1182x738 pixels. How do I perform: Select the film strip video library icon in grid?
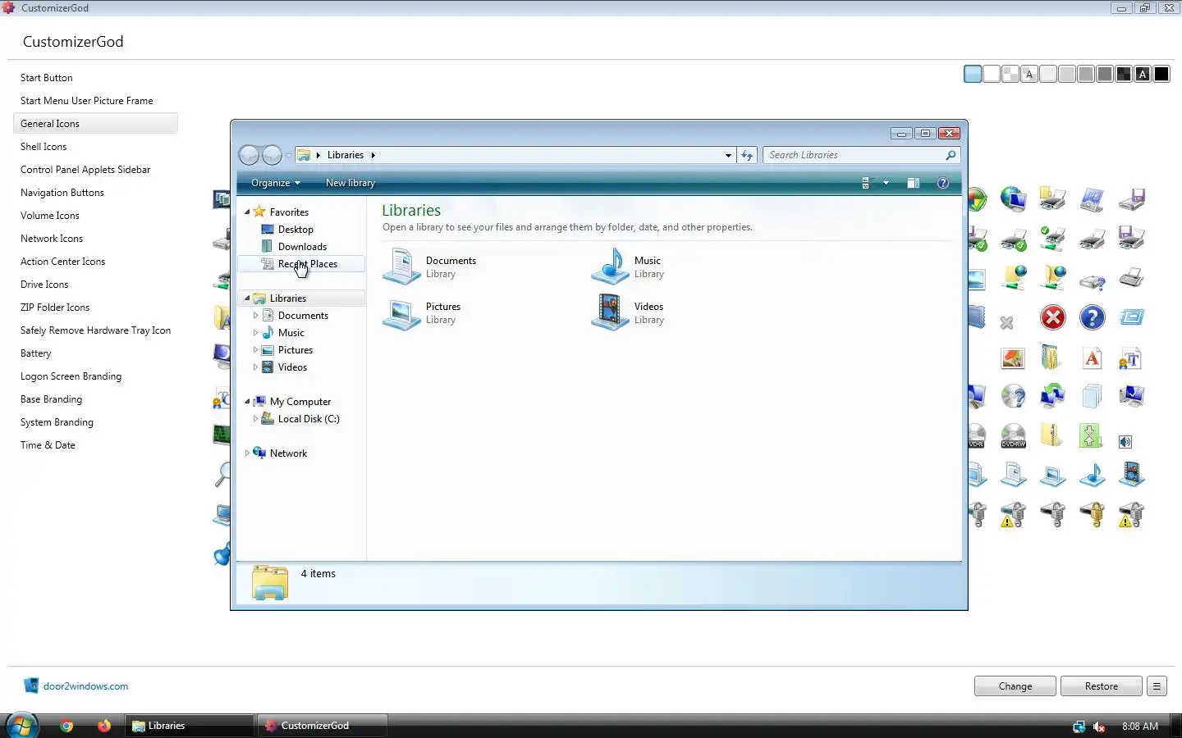[x=1131, y=475]
